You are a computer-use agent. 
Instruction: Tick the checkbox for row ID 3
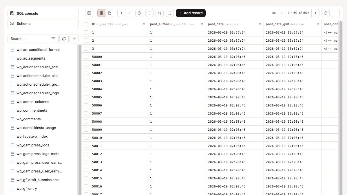pos(86,49)
